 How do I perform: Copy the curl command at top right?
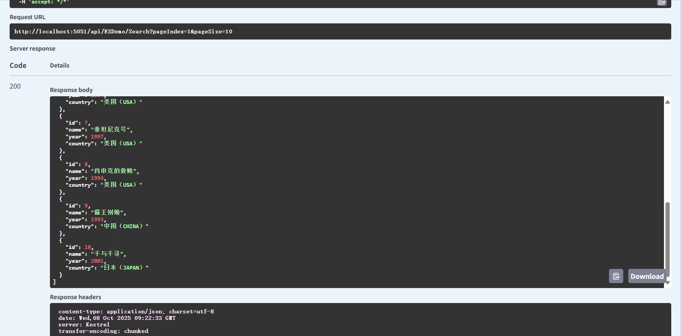click(662, 2)
